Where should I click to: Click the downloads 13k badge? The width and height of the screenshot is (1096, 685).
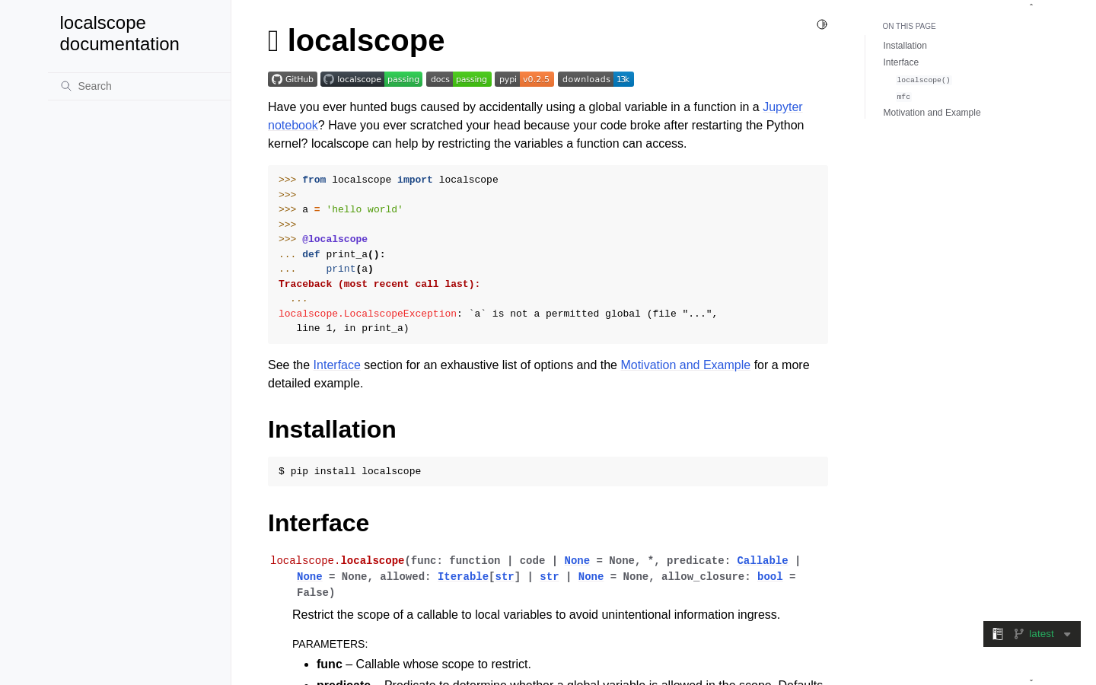pyautogui.click(x=596, y=79)
